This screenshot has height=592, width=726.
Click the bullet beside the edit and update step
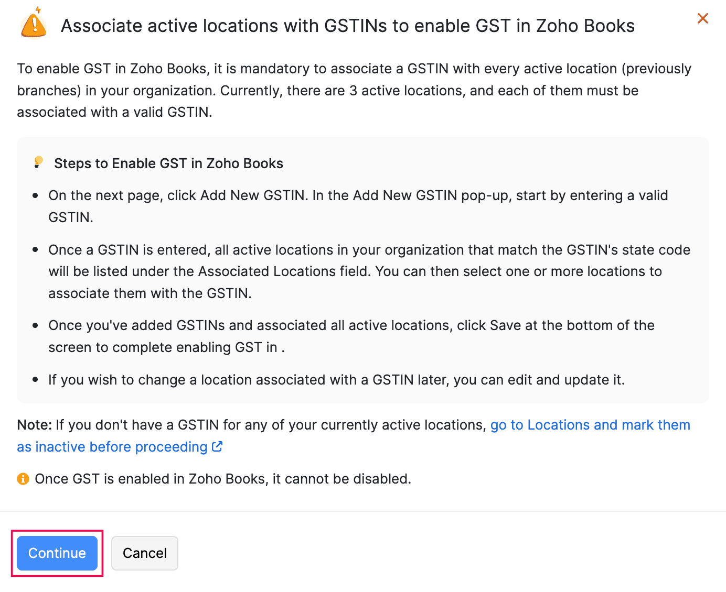[x=35, y=380]
